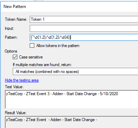Click the Result Value label
The width and height of the screenshot is (138, 128).
tap(16, 113)
